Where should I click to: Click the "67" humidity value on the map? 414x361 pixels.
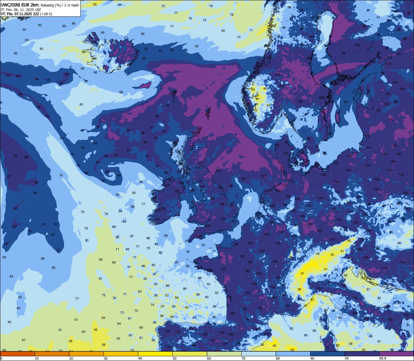pyautogui.click(x=24, y=340)
